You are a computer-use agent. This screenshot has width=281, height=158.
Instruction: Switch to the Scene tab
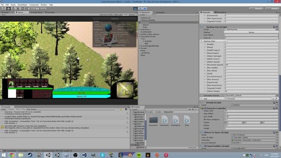click(5, 12)
